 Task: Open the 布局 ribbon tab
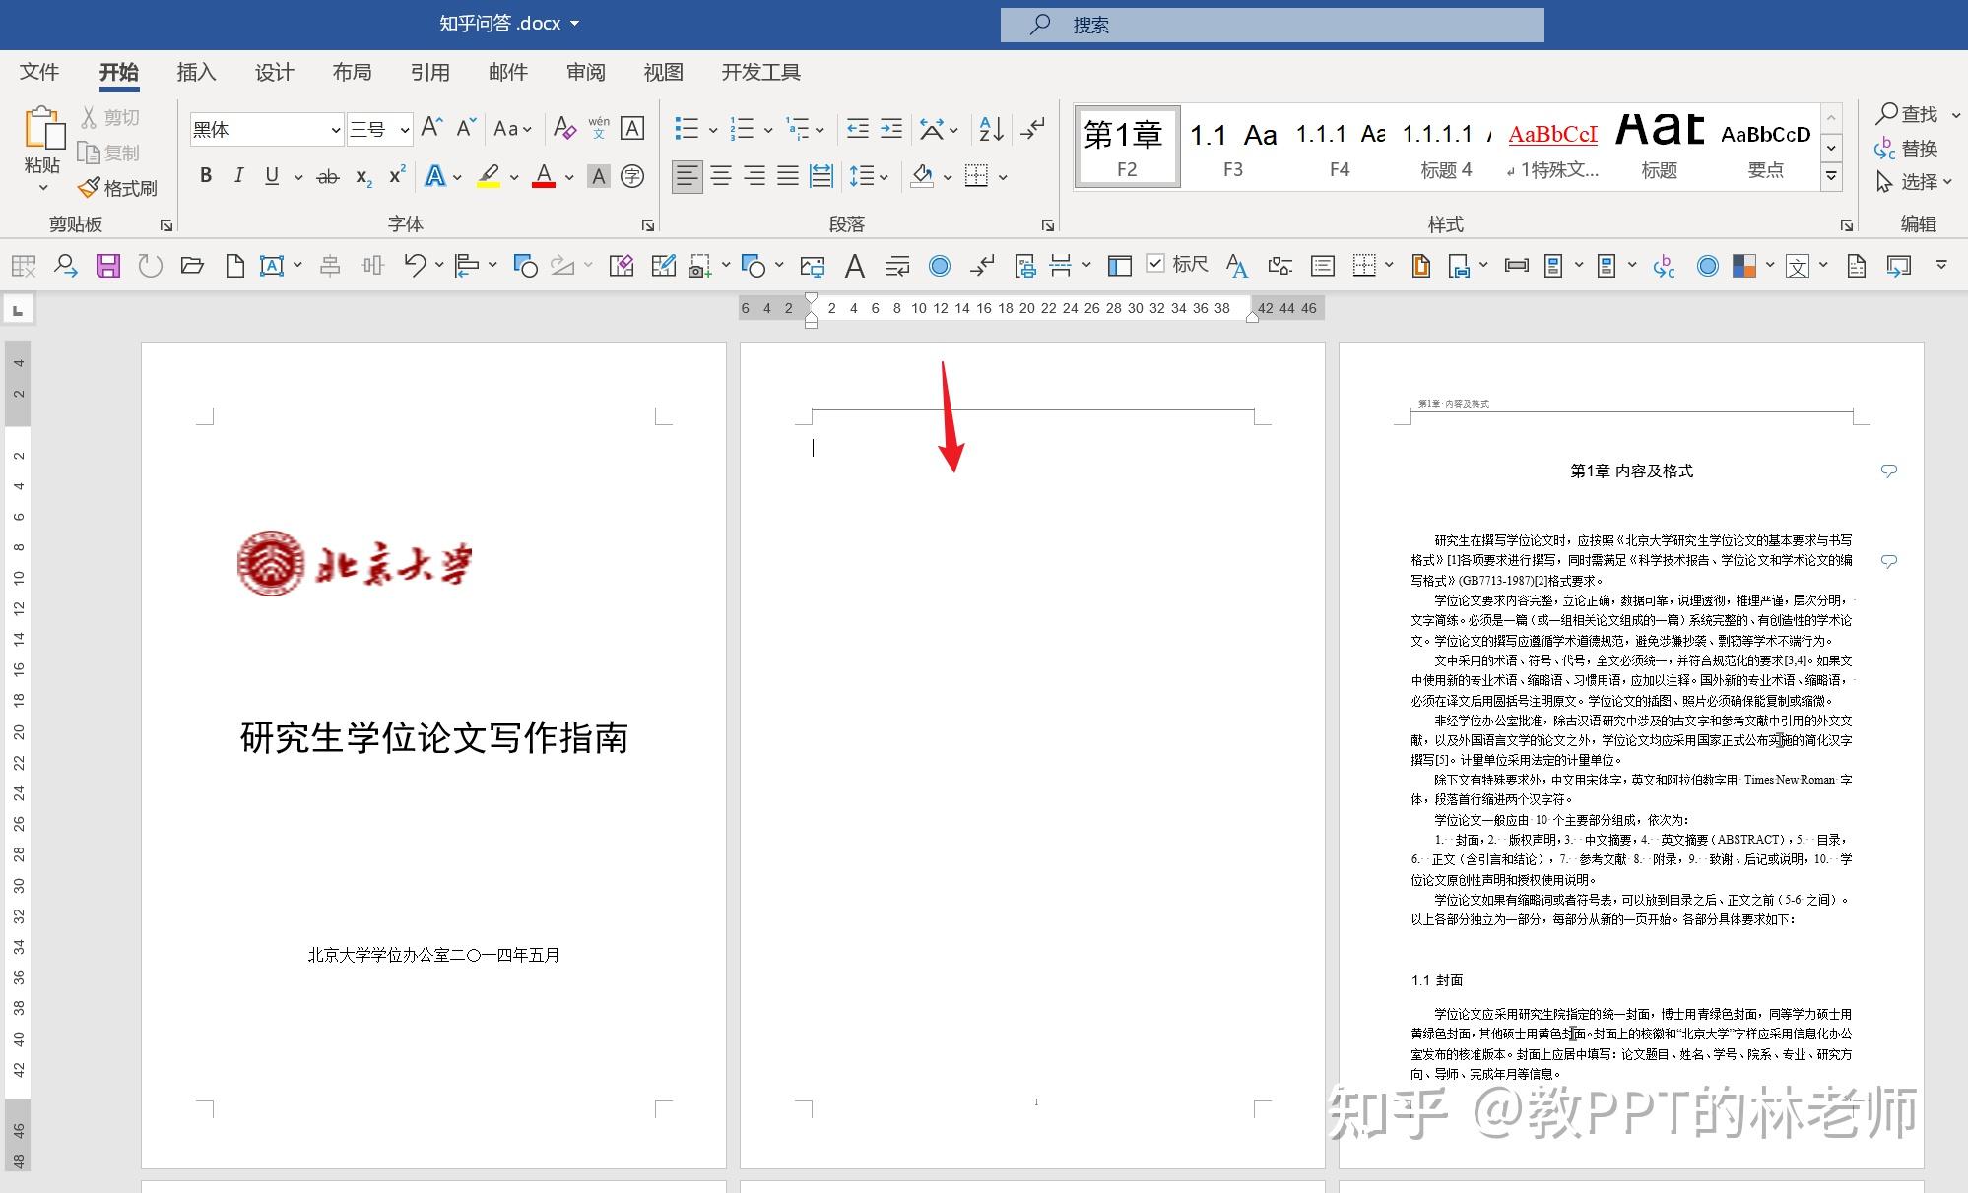tap(352, 72)
